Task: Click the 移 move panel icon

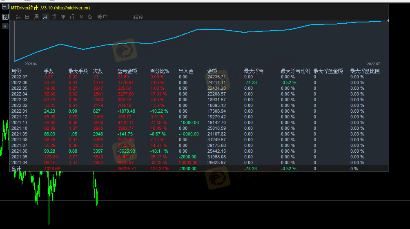Action: [x=5, y=17]
